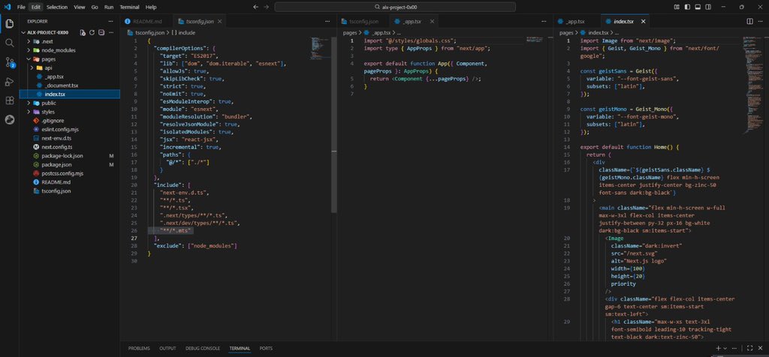This screenshot has width=769, height=357.
Task: Open the Edit menu
Action: [35, 7]
